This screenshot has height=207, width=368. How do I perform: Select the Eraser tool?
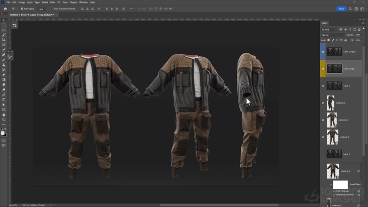point(4,75)
